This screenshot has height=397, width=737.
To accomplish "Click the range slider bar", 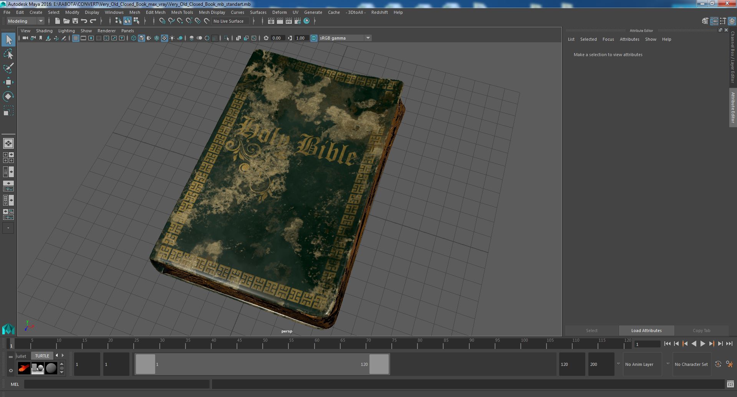I will coord(262,364).
